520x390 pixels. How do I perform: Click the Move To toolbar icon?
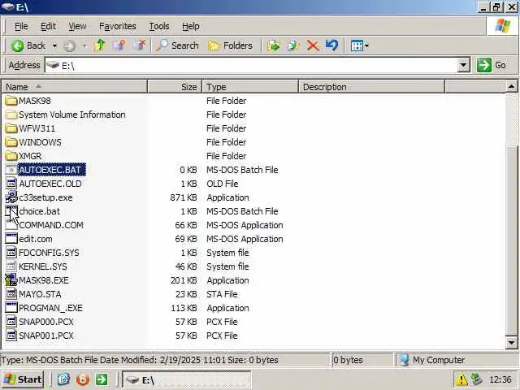pyautogui.click(x=273, y=45)
